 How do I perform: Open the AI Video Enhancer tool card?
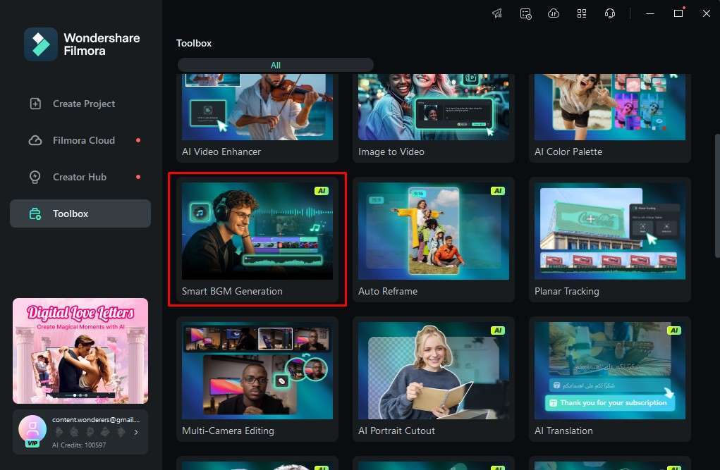point(257,118)
